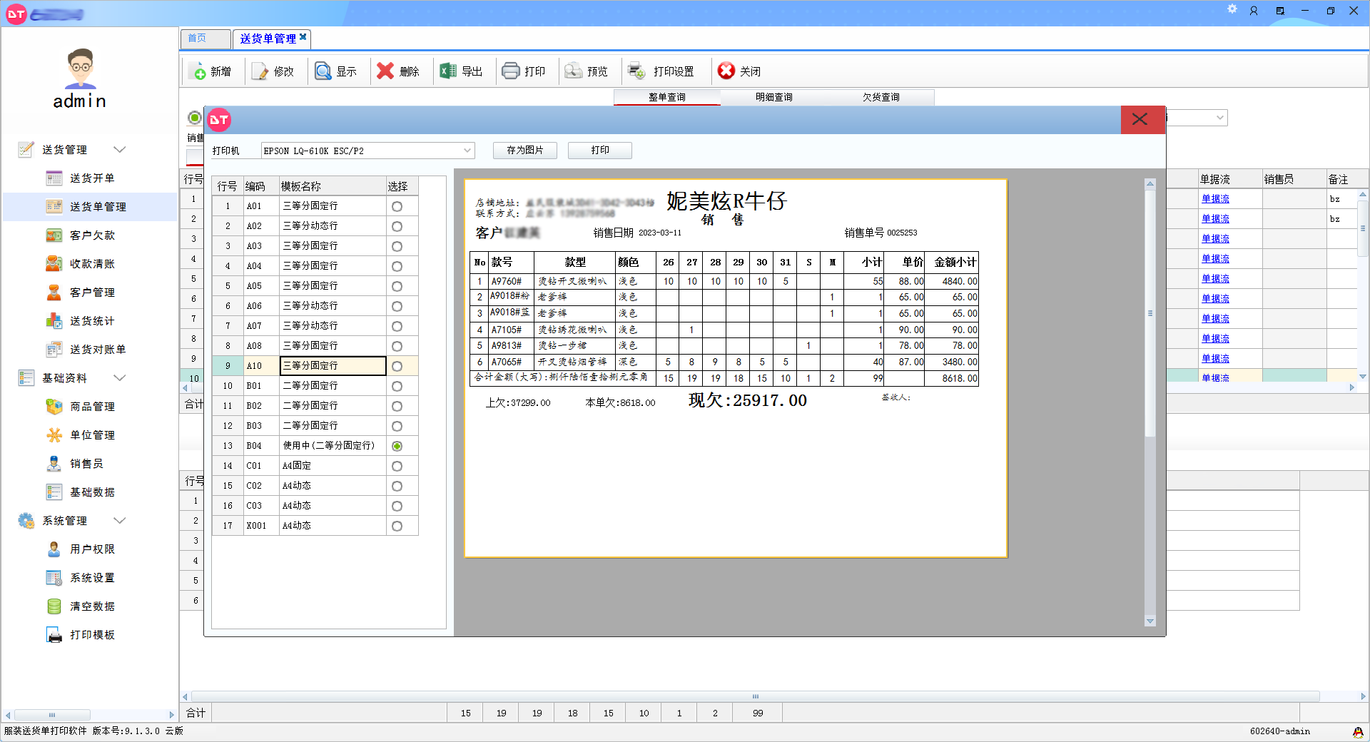Click the 存为图片 button
1370x742 pixels.
click(x=524, y=151)
